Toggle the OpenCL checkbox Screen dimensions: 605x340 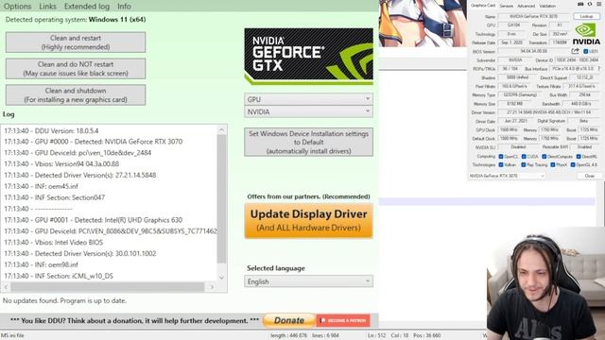pyautogui.click(x=501, y=157)
